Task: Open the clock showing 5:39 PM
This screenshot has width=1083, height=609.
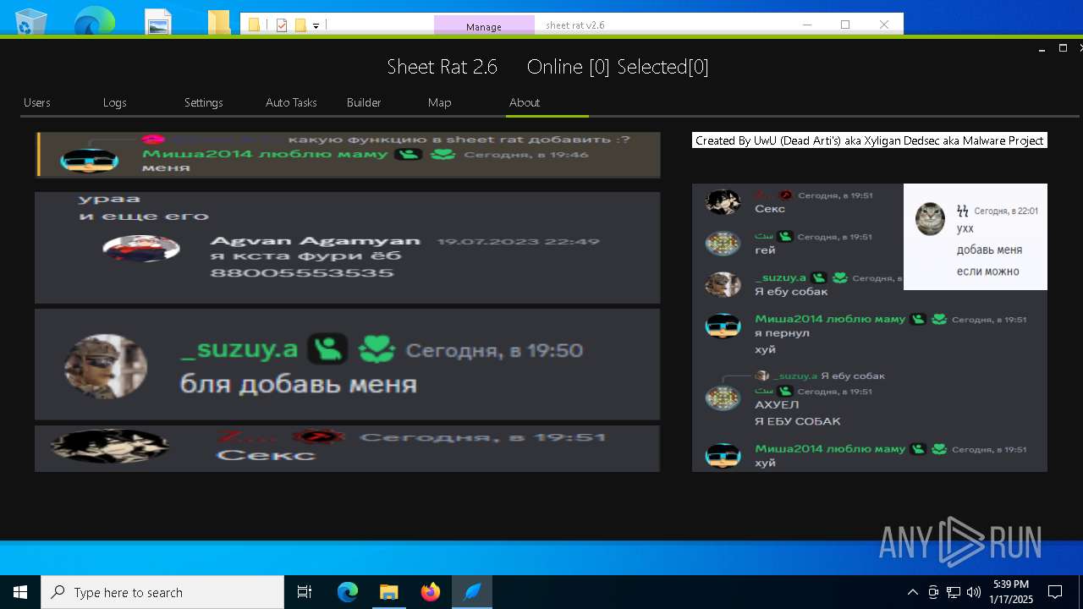Action: point(1011,592)
